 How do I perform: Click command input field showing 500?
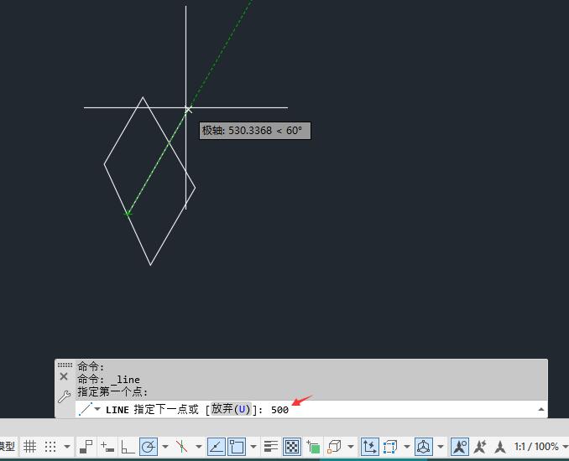click(279, 410)
